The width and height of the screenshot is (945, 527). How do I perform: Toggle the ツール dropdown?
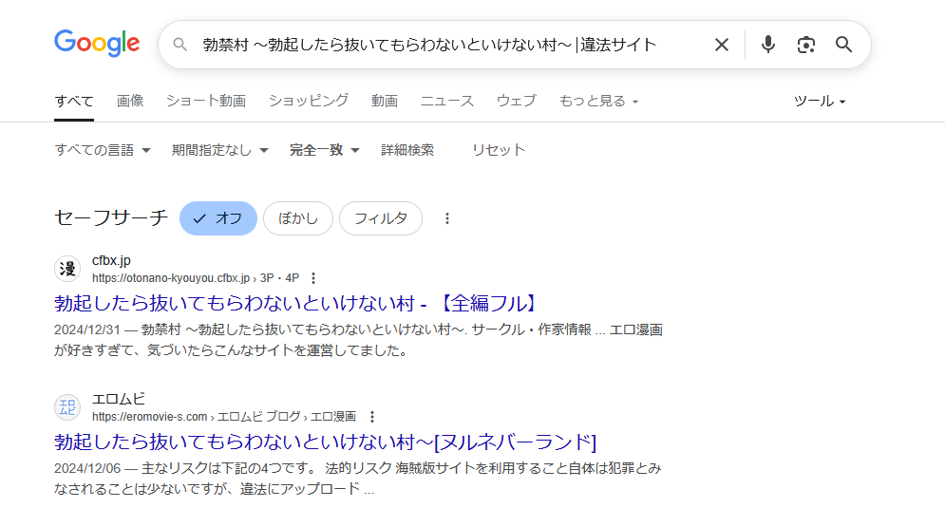pos(820,102)
